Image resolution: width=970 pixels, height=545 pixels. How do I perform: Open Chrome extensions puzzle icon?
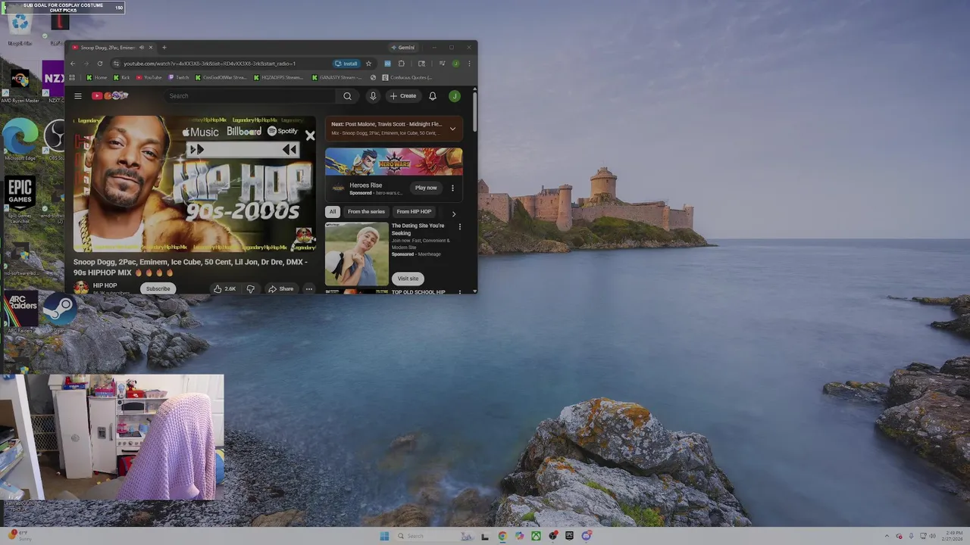tap(402, 64)
